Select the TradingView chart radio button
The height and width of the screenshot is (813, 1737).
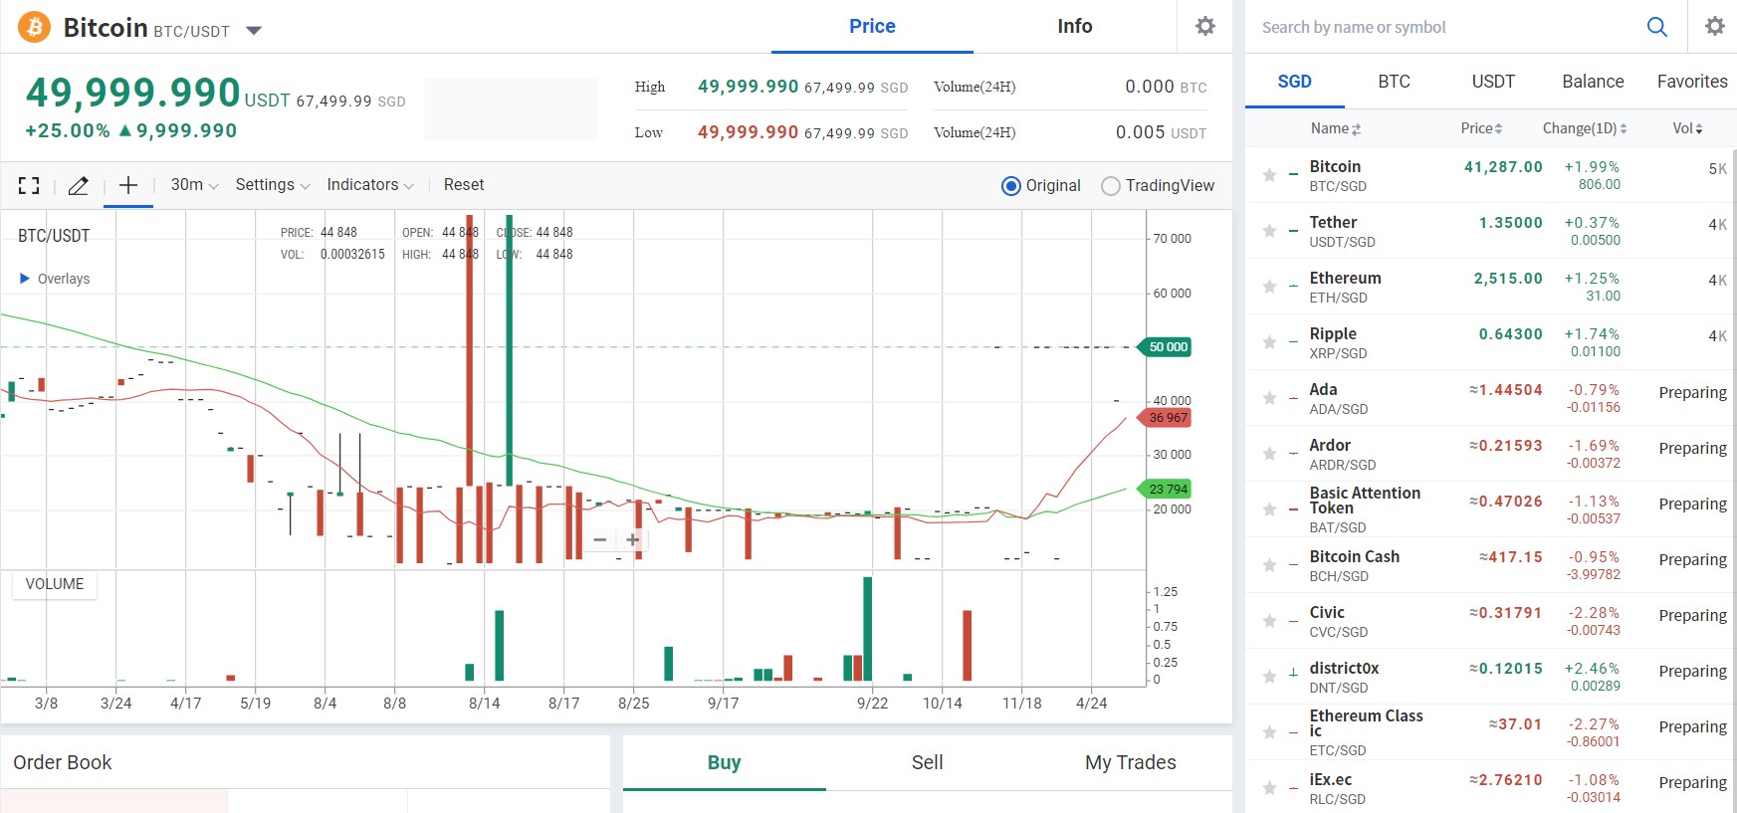click(x=1111, y=186)
